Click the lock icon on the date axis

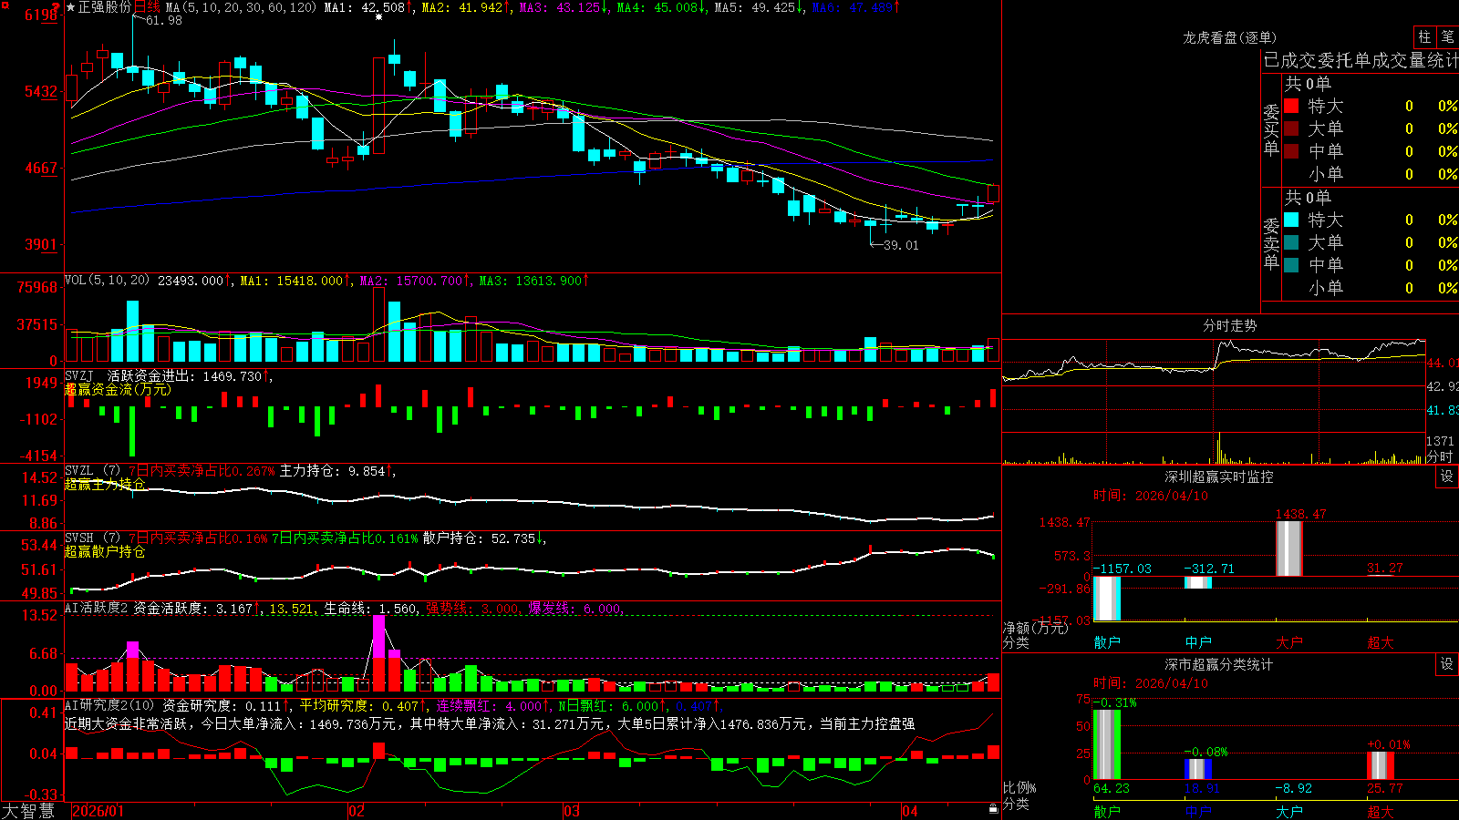[993, 809]
